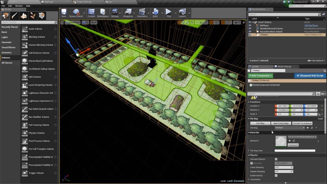Viewport: 327px width, 184px height.
Task: Switch to the Project Settings tab
Action: coord(84,2)
